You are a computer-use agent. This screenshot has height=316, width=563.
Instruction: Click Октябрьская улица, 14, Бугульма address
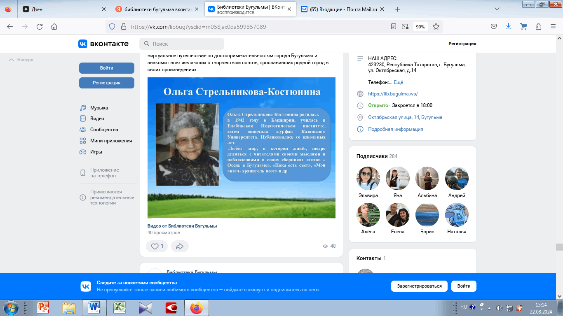point(405,117)
